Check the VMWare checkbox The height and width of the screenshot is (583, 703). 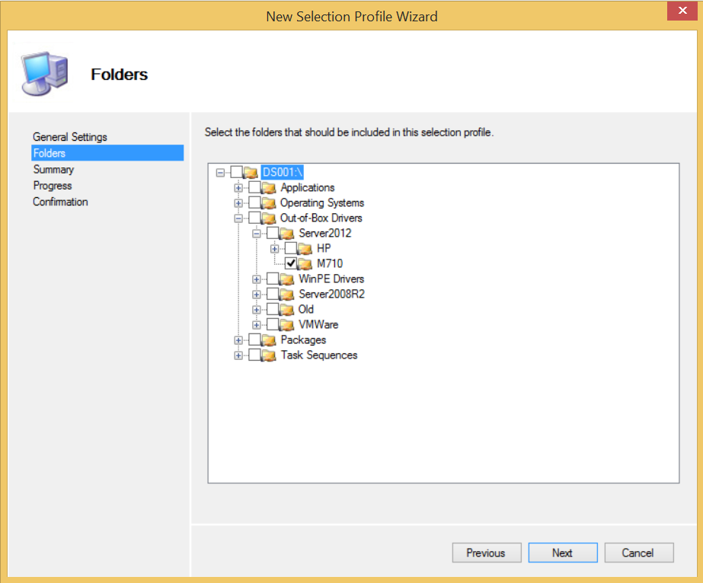click(273, 324)
